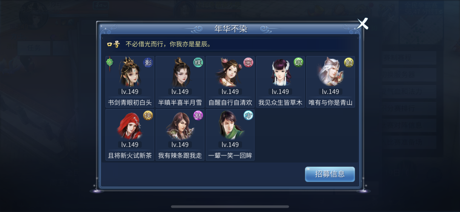Click the 年华不染 dialog title
Viewport: 460px width, 212px height.
[x=231, y=29]
